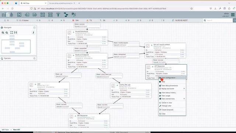
Task: Leave group with Navigate's up arrow
Action: (33, 33)
